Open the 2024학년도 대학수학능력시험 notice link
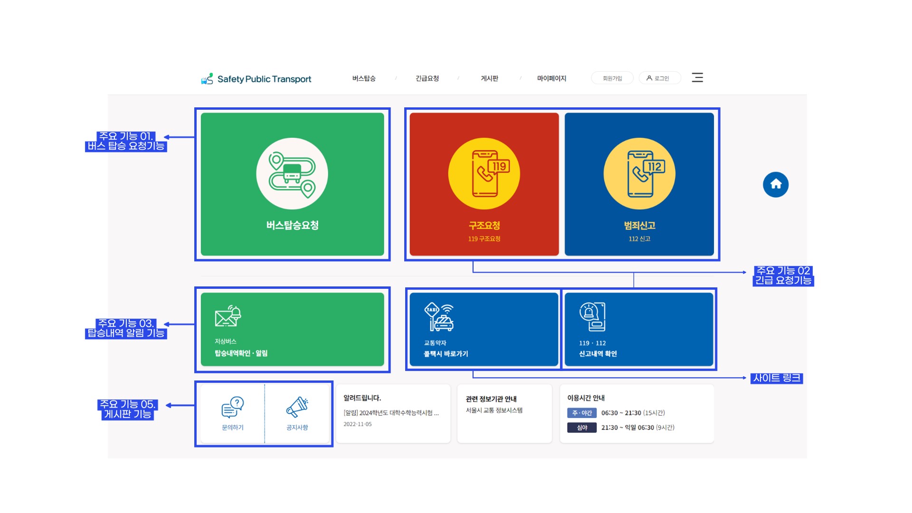Image resolution: width=912 pixels, height=513 pixels. tap(391, 413)
